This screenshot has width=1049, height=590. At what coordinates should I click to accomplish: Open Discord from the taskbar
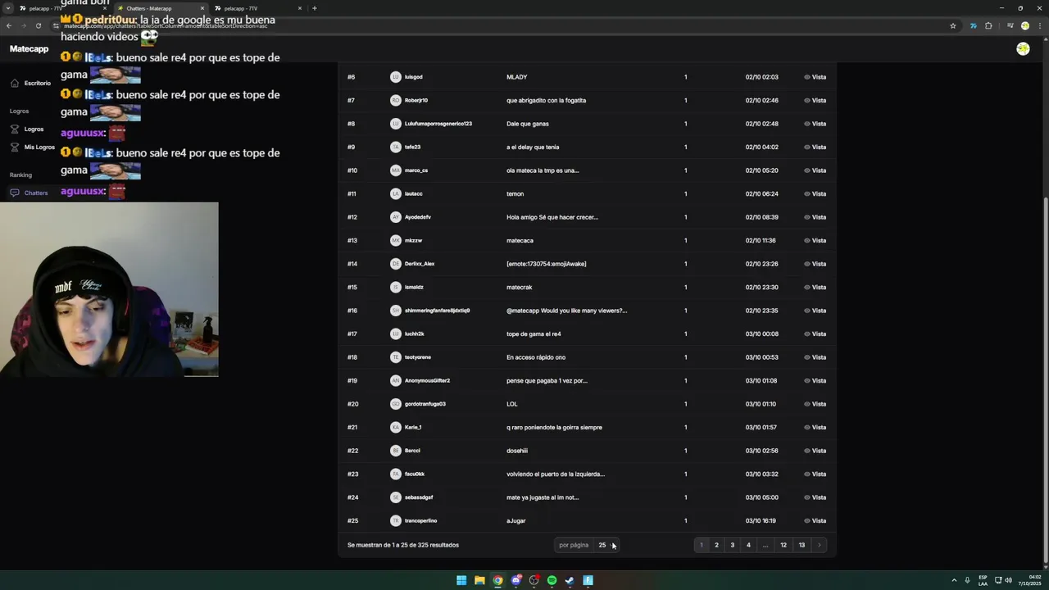coord(515,580)
